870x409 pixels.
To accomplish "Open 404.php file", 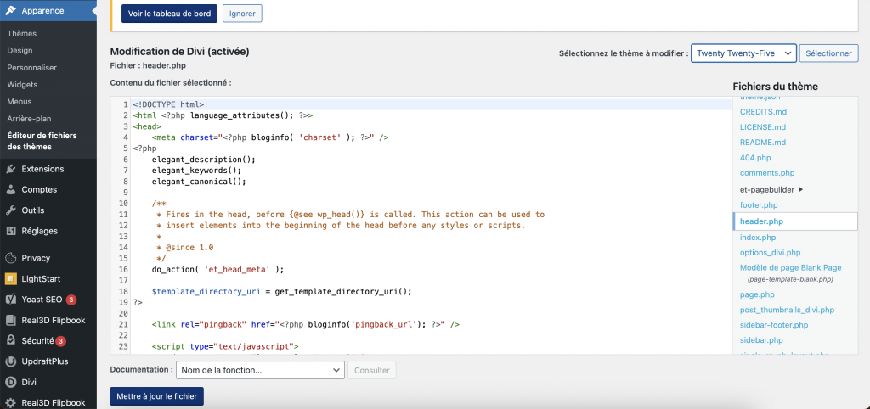I will pyautogui.click(x=755, y=158).
